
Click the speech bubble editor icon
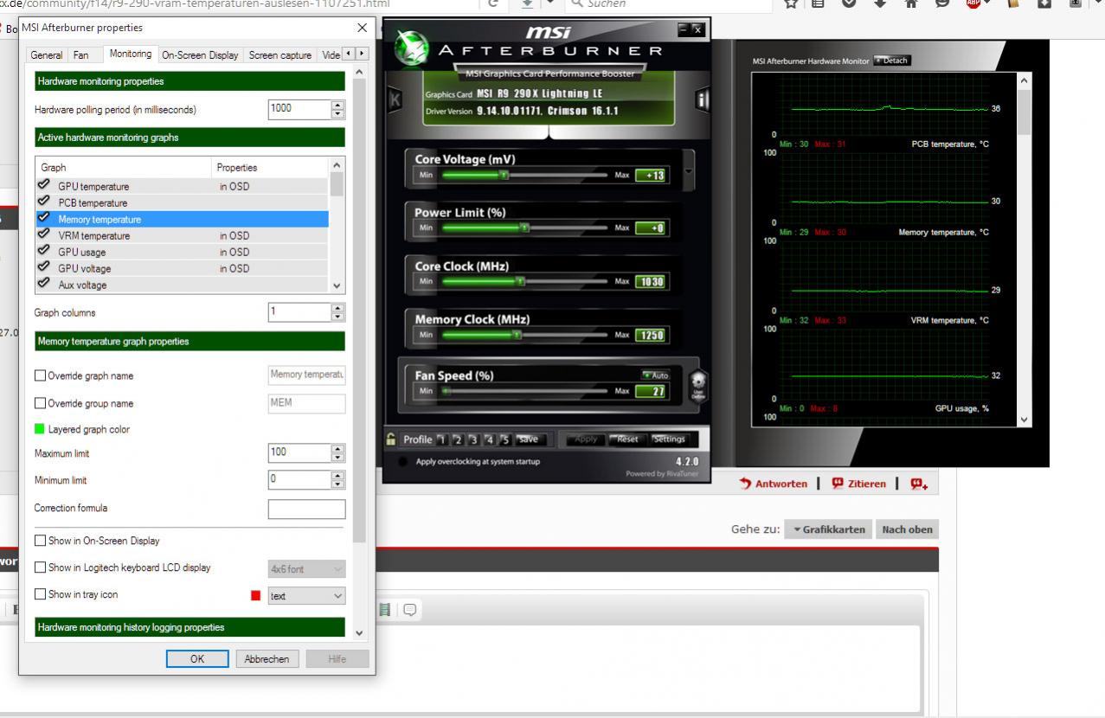(x=408, y=610)
